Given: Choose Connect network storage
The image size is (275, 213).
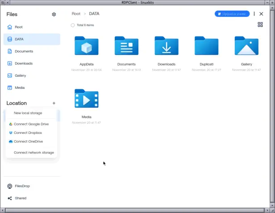Looking at the screenshot, I should click(x=33, y=152).
